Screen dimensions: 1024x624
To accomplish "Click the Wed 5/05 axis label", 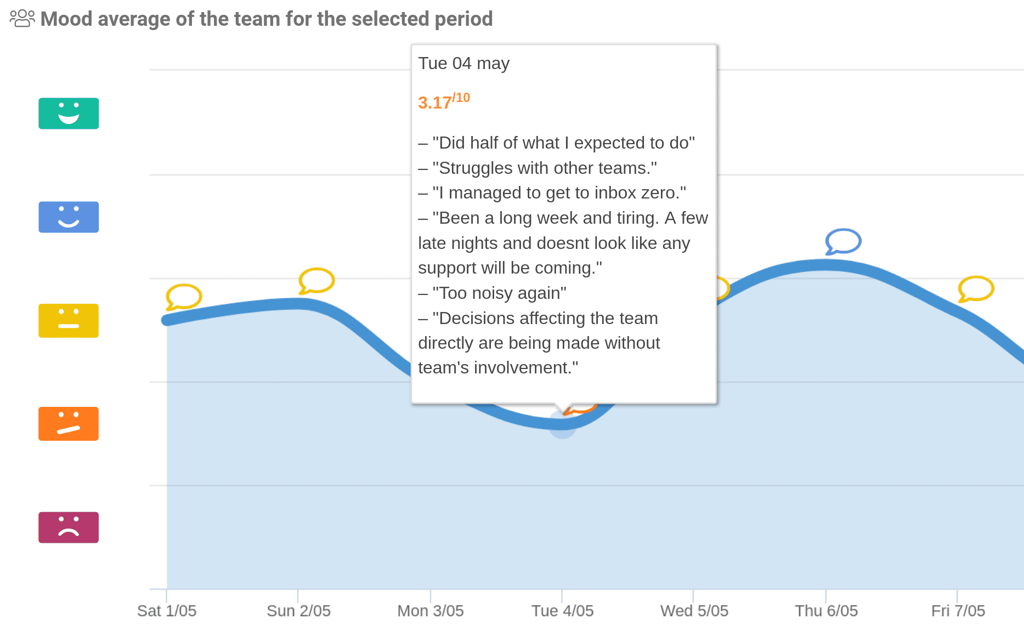I will 694,610.
